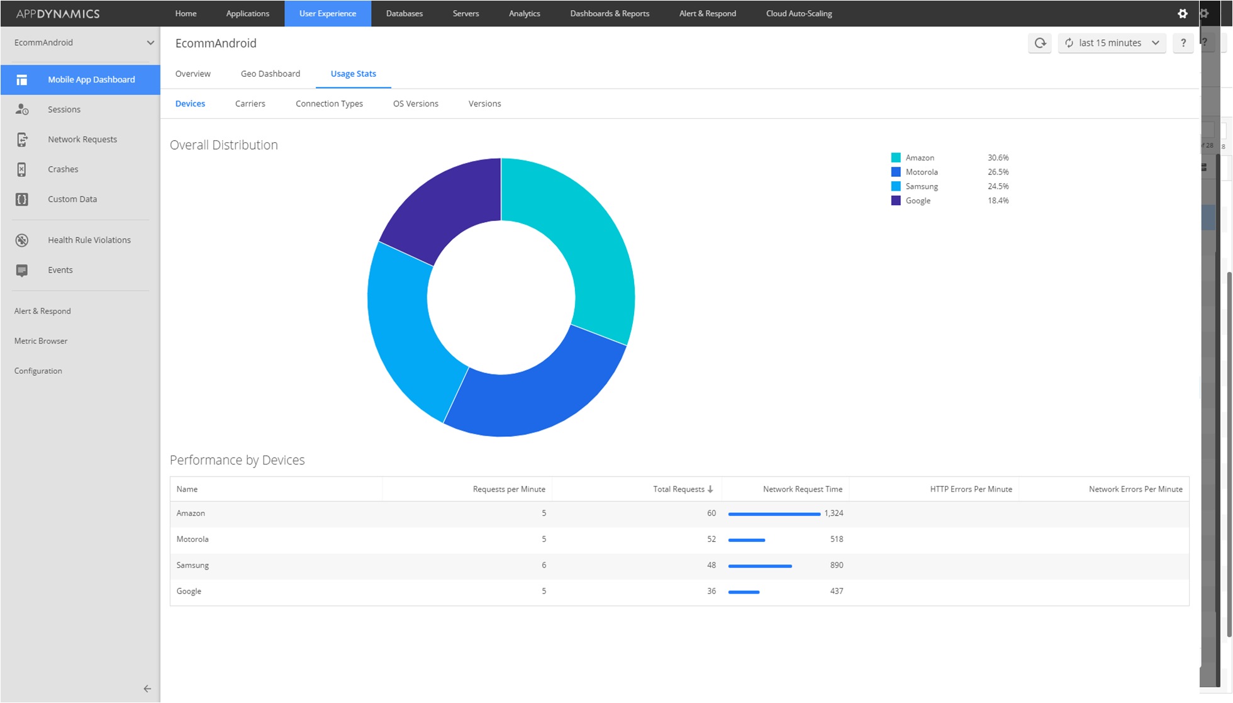Select the Samsung row in devices table
This screenshot has width=1233, height=703.
[x=192, y=565]
